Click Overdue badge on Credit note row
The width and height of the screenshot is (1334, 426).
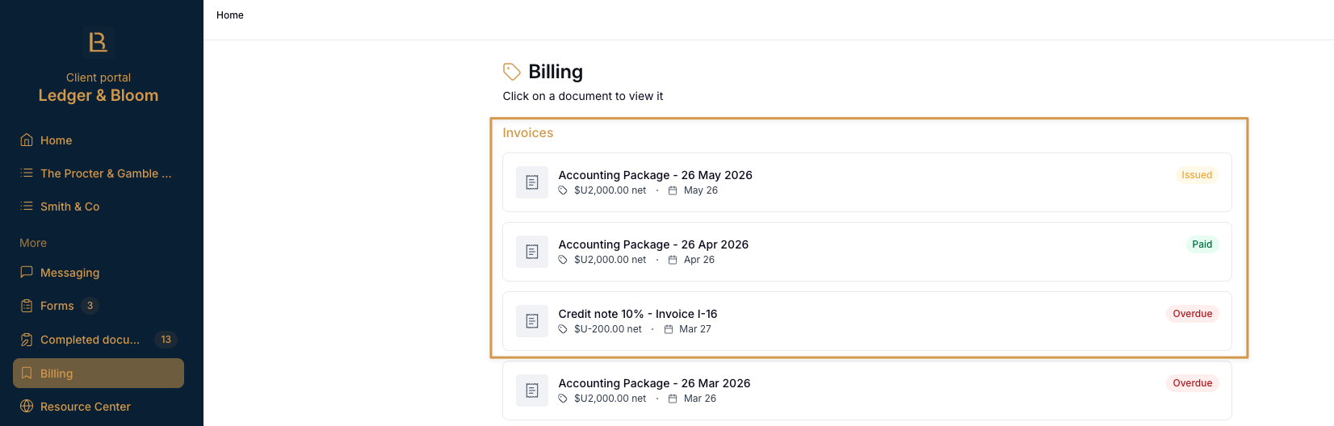[x=1193, y=314]
